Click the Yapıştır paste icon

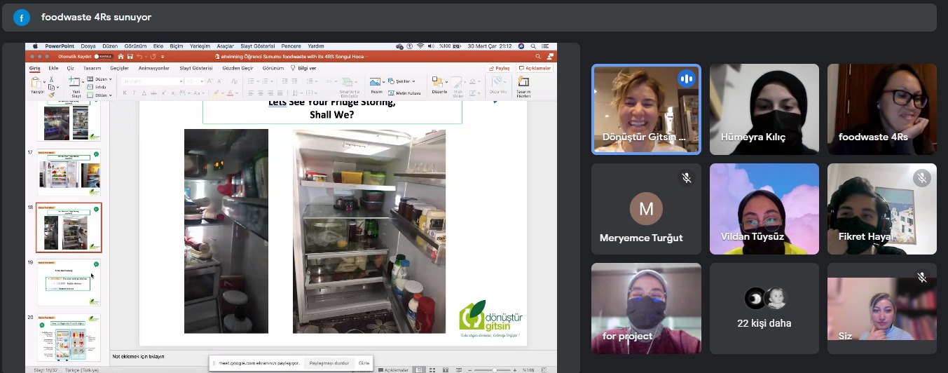click(x=36, y=83)
